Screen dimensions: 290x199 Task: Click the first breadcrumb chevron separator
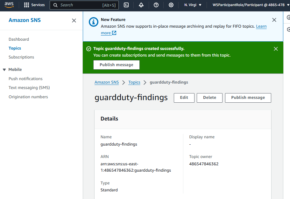click(x=124, y=82)
